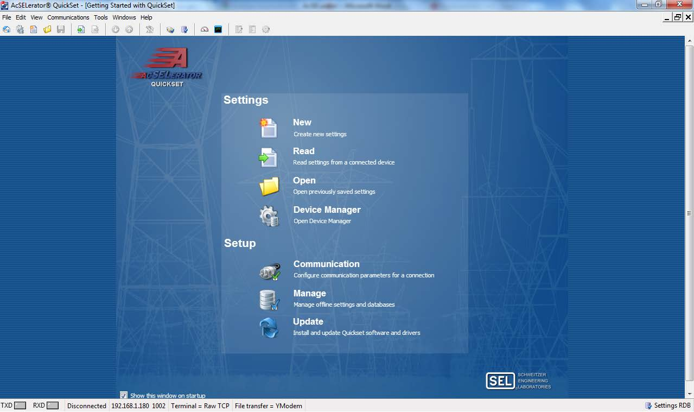Open the terminal window toolbar icon

coord(218,29)
